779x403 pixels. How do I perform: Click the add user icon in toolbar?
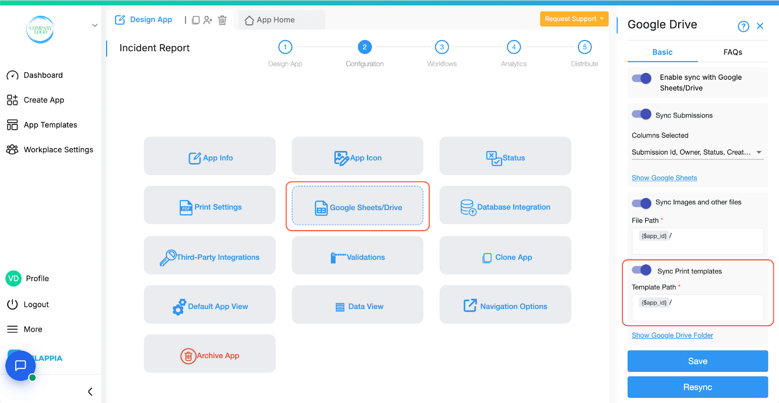pyautogui.click(x=208, y=20)
